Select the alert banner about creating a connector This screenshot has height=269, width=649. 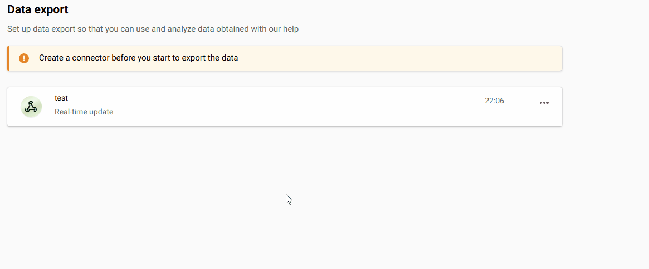334,58
